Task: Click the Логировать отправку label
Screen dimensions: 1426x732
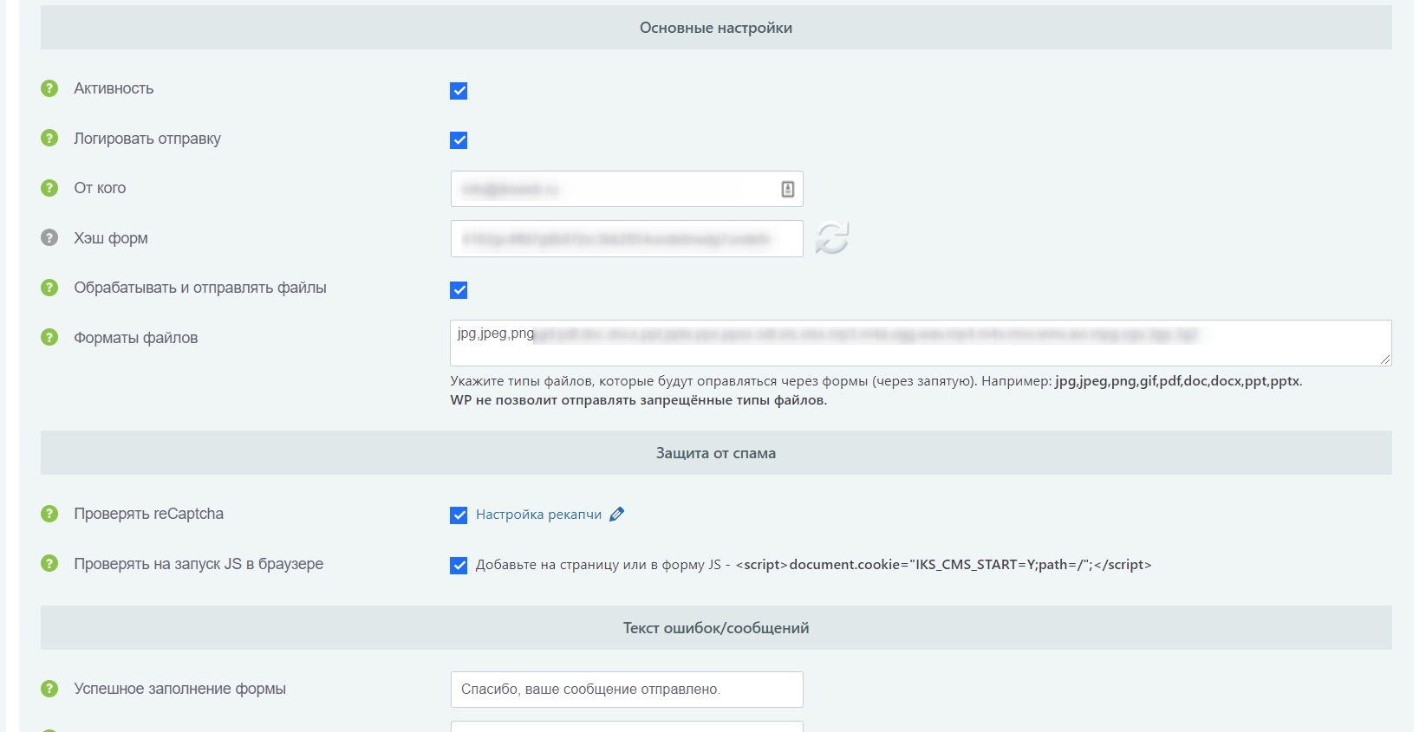Action: click(x=147, y=139)
